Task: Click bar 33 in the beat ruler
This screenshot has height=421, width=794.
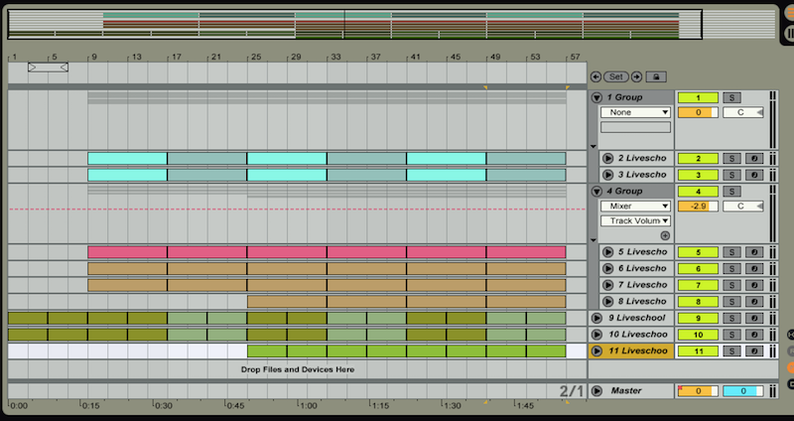Action: [335, 57]
